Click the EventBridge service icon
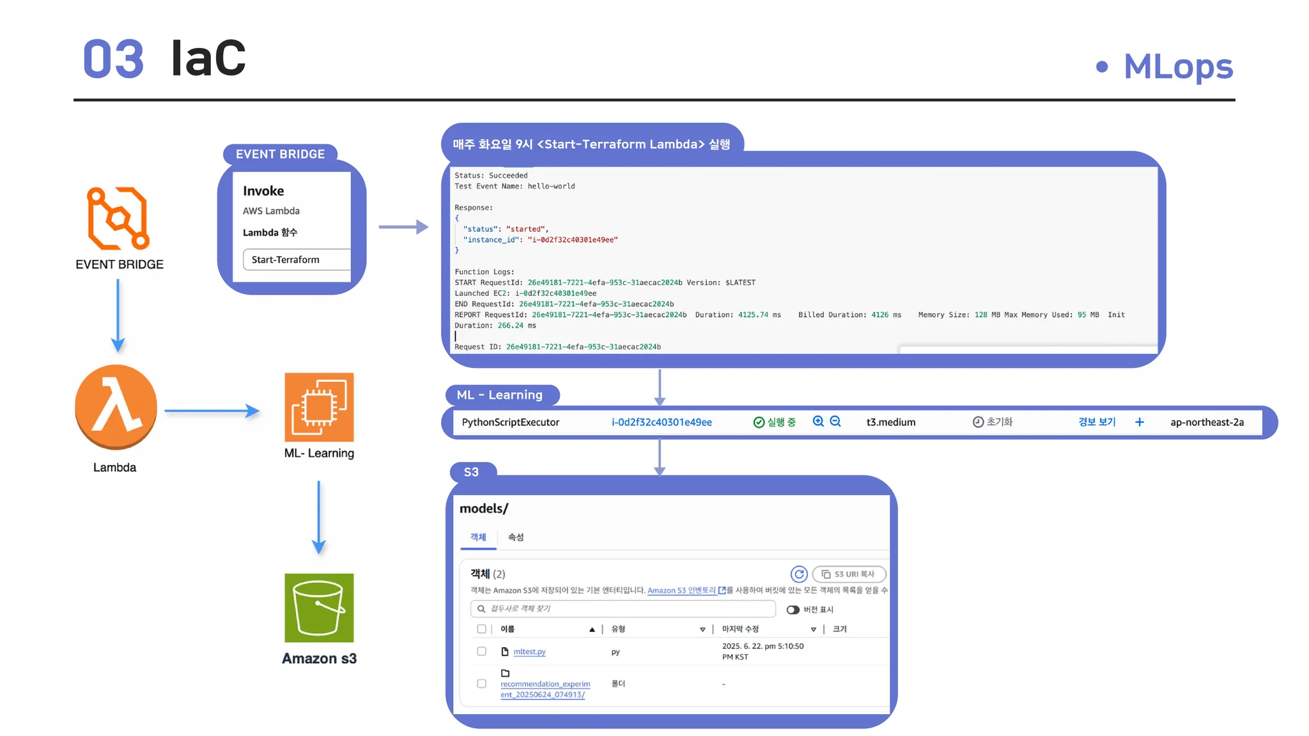The height and width of the screenshot is (736, 1309). pyautogui.click(x=118, y=218)
